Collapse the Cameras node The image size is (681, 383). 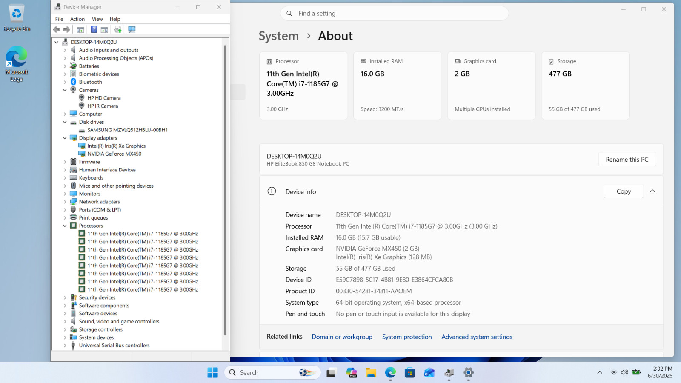pyautogui.click(x=65, y=90)
